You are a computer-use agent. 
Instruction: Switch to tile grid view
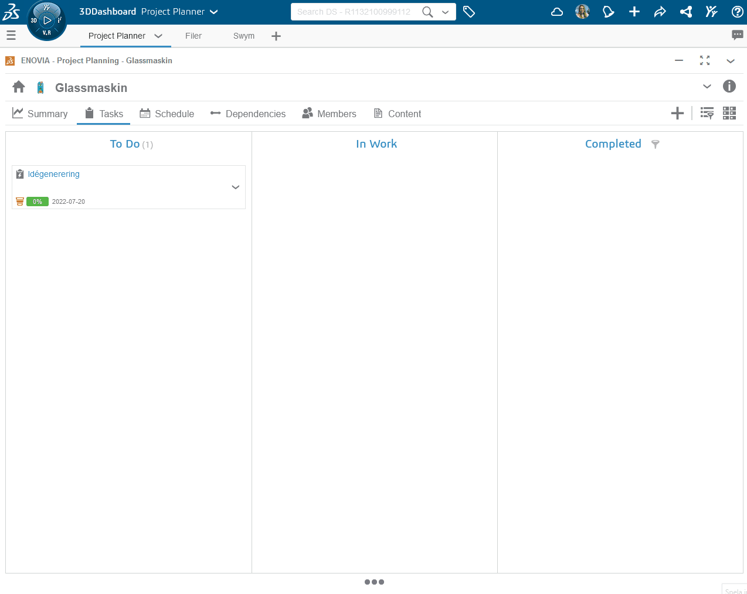(x=729, y=114)
